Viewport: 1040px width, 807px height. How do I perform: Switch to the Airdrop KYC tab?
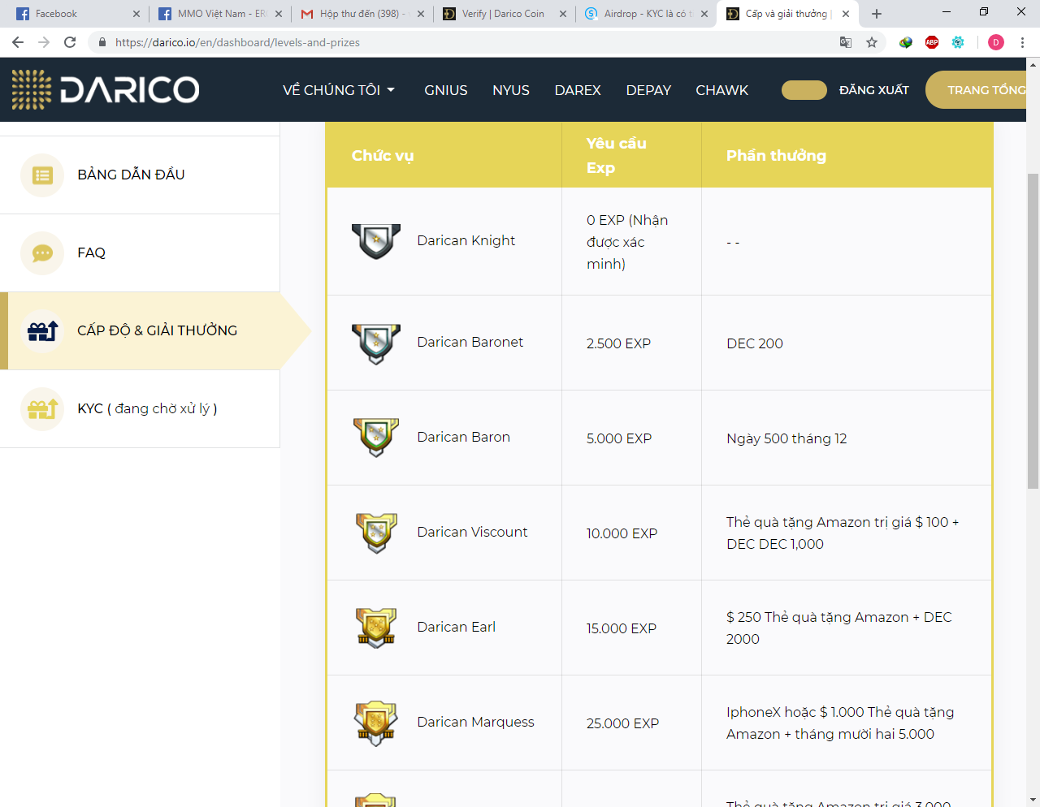(645, 14)
